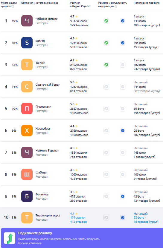Image resolution: width=163 pixels, height=248 pixels.
Task: Click the blue verified checkmark for Хмельбург
Action: (x=123, y=131)
